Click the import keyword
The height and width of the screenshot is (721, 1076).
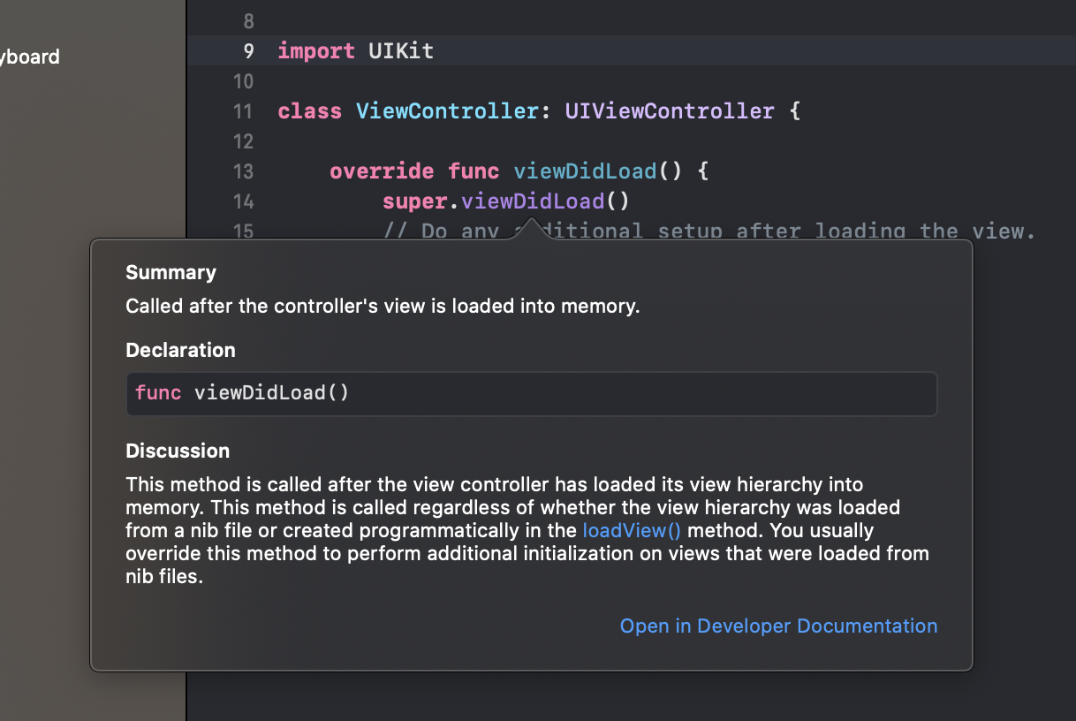pos(316,51)
